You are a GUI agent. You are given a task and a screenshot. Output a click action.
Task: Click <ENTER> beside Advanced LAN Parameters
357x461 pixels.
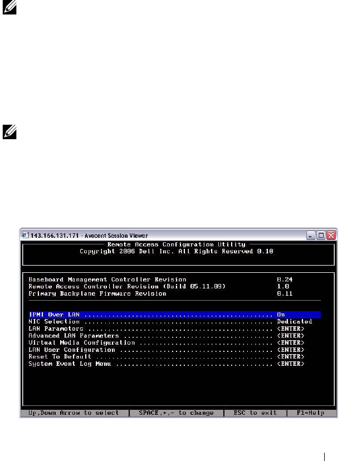pos(291,336)
